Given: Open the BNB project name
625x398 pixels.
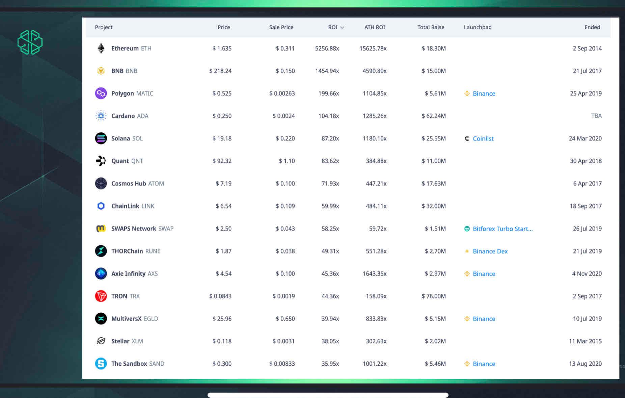Looking at the screenshot, I should coord(124,71).
